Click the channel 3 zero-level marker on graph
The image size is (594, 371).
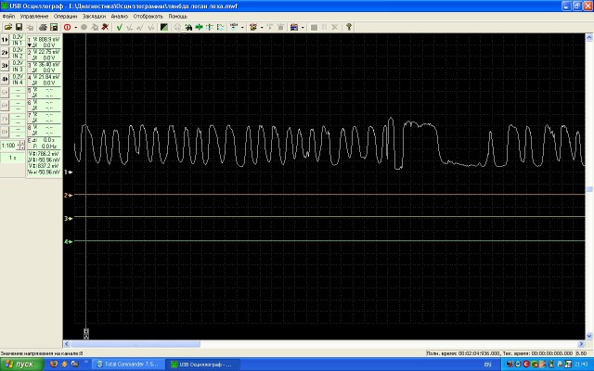[x=68, y=219]
